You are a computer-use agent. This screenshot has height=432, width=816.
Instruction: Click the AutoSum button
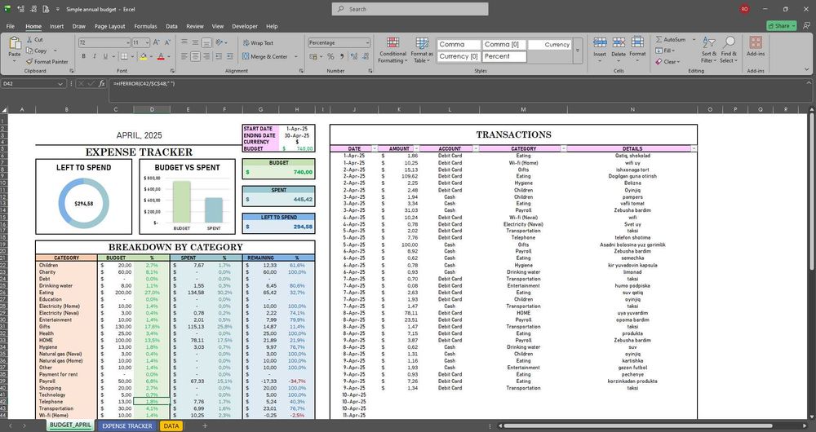click(672, 39)
